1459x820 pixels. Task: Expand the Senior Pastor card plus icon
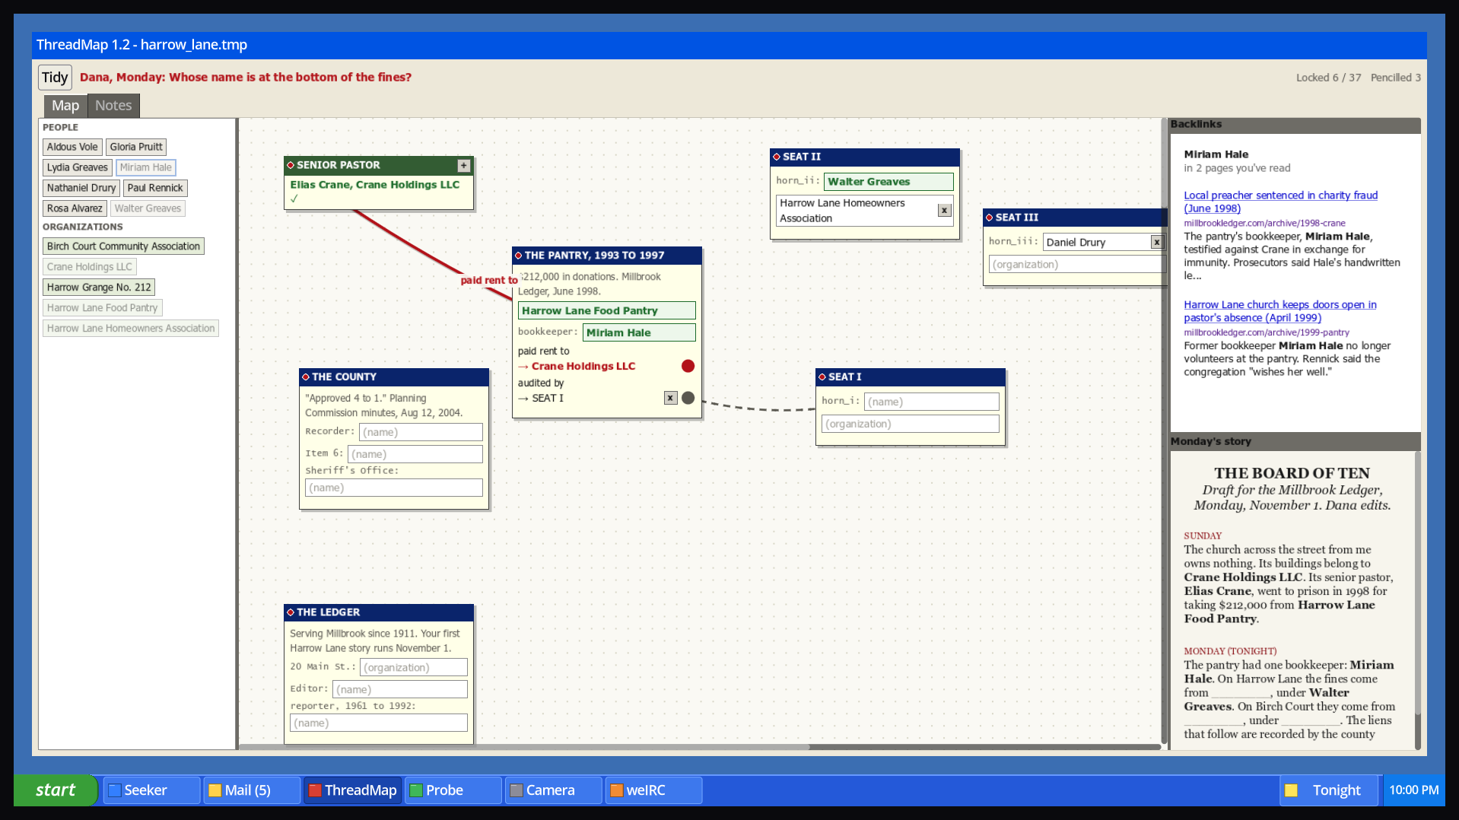(463, 165)
